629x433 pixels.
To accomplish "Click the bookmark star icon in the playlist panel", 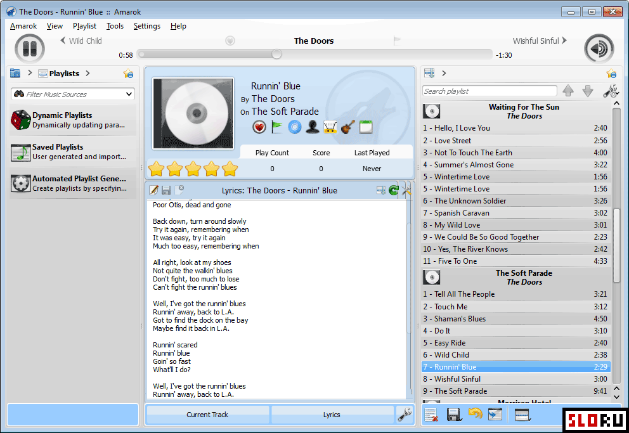I will click(611, 74).
